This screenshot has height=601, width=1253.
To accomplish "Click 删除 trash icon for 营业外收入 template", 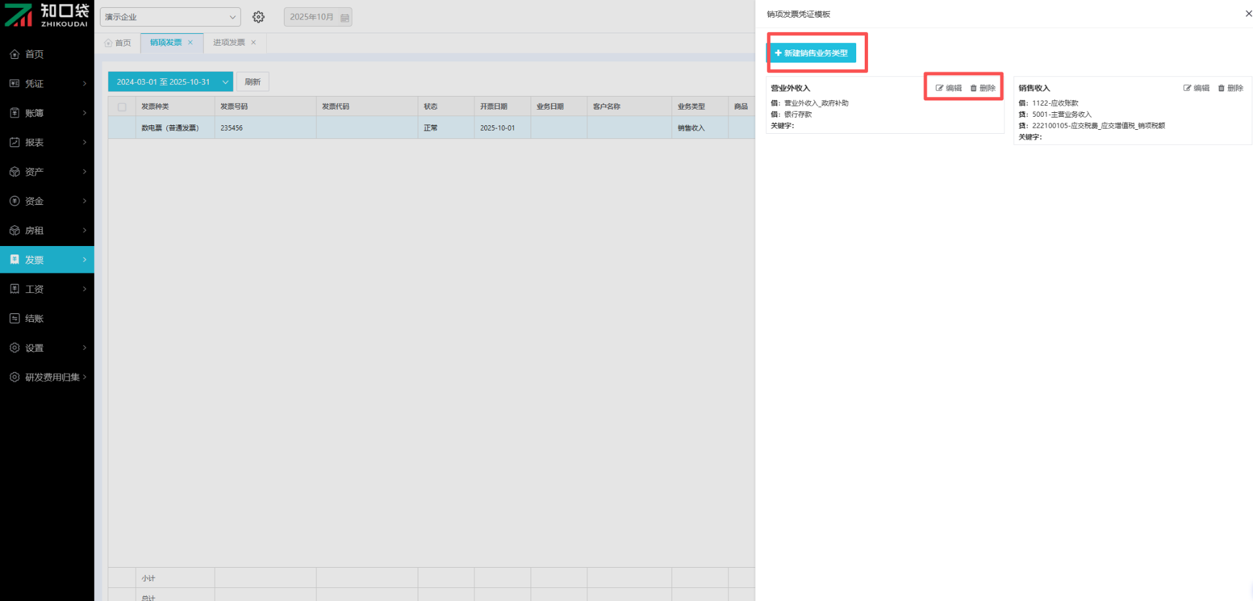I will (x=974, y=88).
